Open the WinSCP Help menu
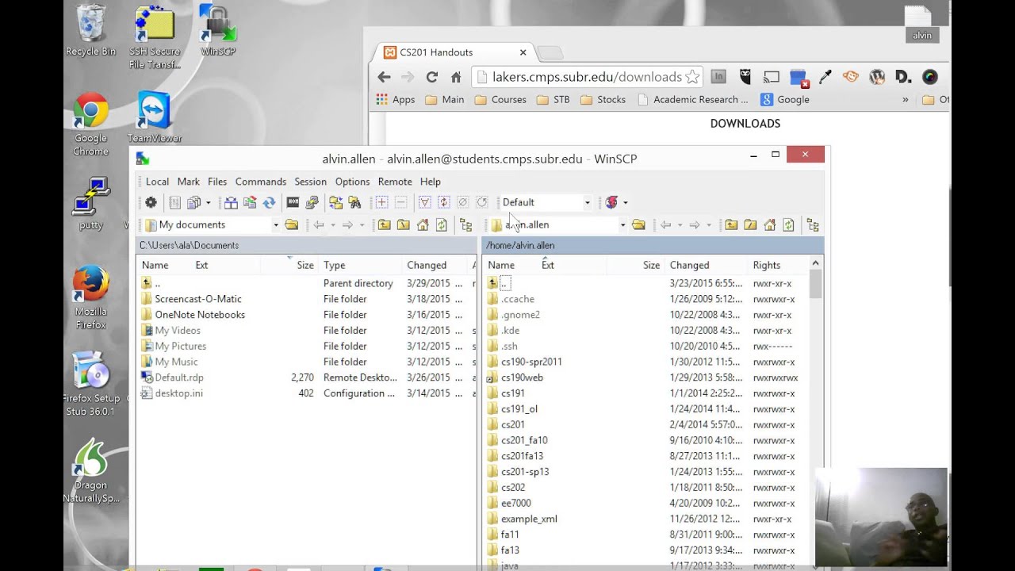Screen dimensions: 1015x571 430,182
